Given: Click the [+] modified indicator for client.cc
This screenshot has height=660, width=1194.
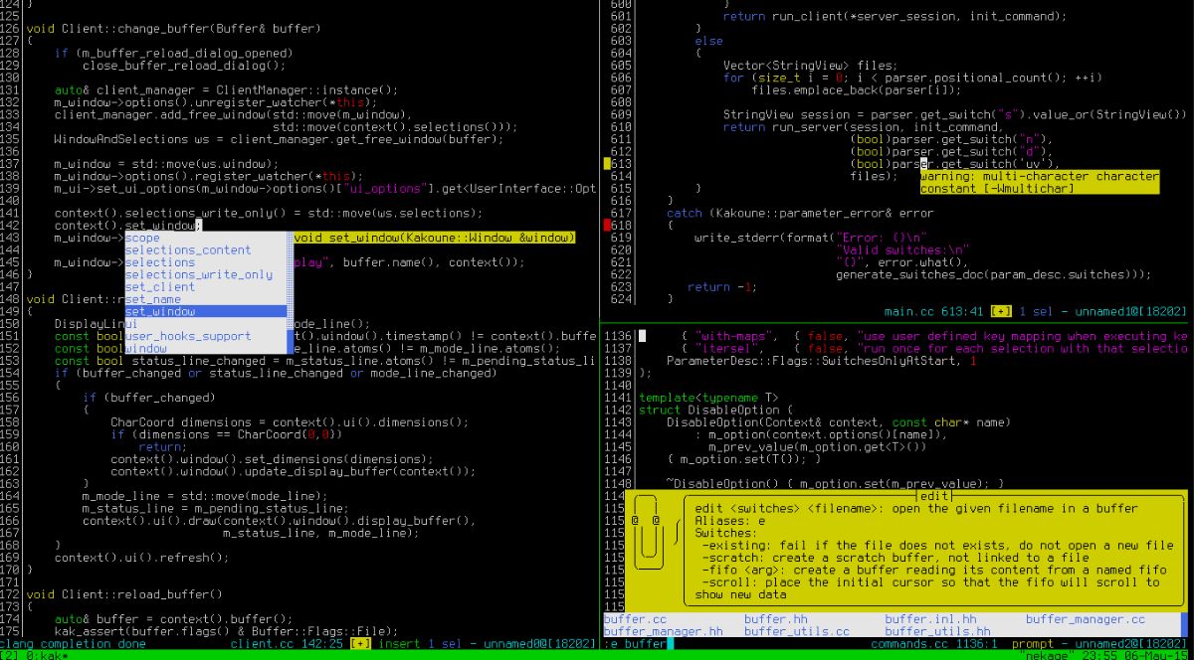Looking at the screenshot, I should pos(361,643).
